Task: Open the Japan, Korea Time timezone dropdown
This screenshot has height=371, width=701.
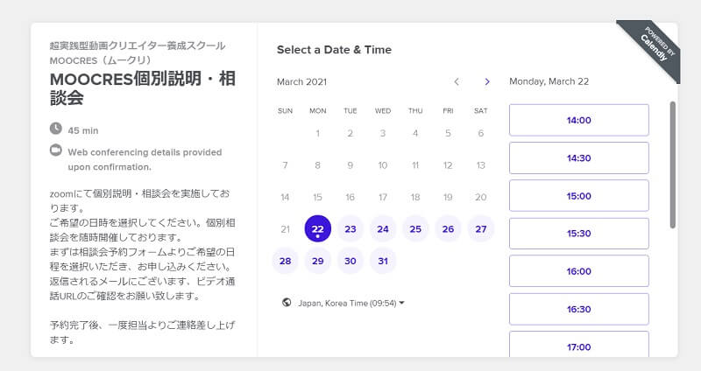Action: point(350,303)
